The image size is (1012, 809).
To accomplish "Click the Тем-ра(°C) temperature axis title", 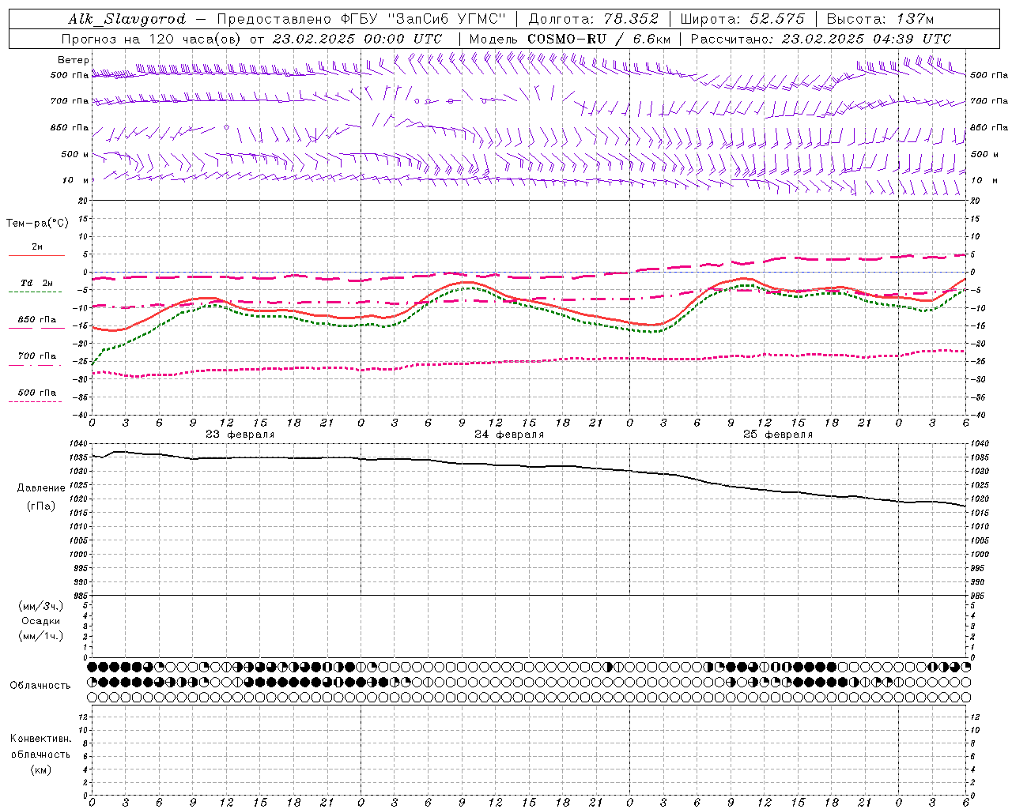I will 37,224.
